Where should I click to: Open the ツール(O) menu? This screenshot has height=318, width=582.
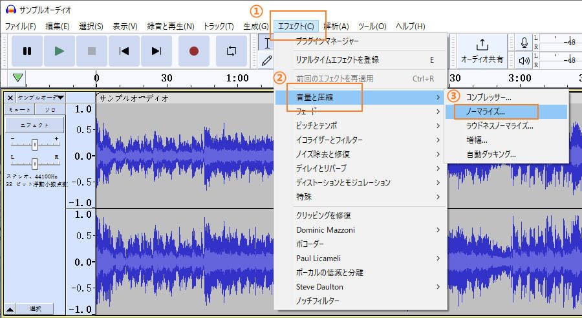[372, 26]
